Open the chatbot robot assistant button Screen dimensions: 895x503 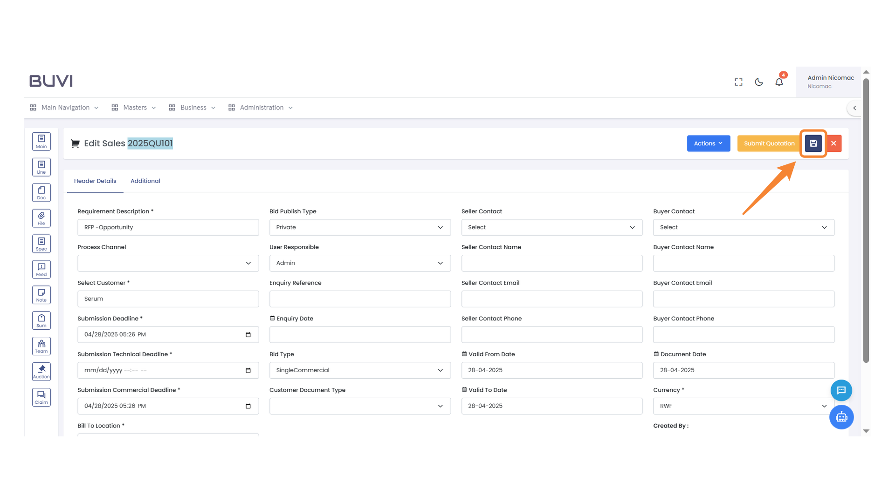(841, 417)
